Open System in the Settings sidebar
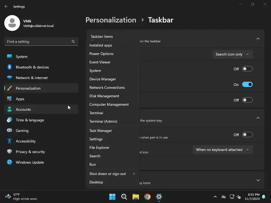 click(41, 57)
